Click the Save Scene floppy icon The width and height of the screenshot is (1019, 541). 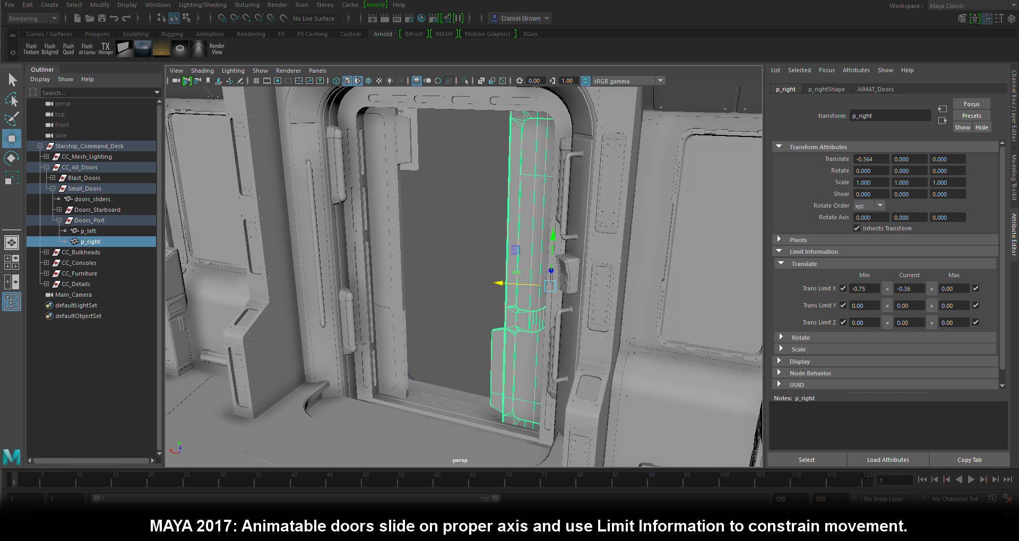(x=102, y=19)
